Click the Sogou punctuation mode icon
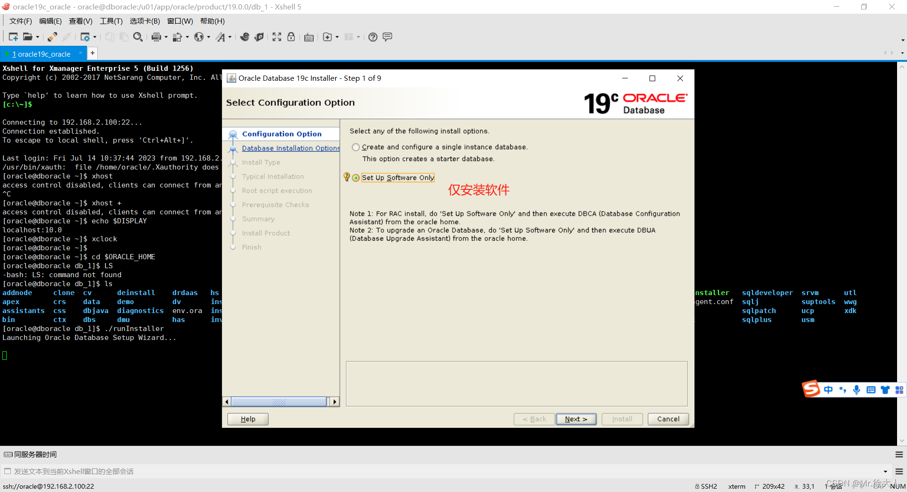Viewport: 907px width, 492px height. [842, 390]
